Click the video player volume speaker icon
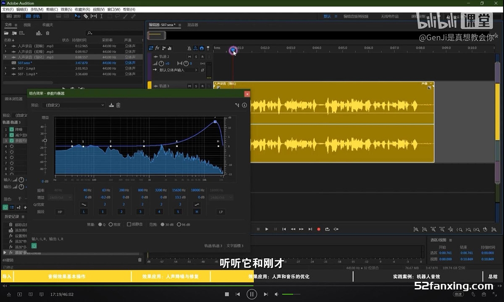This screenshot has height=302, width=504. click(276, 294)
